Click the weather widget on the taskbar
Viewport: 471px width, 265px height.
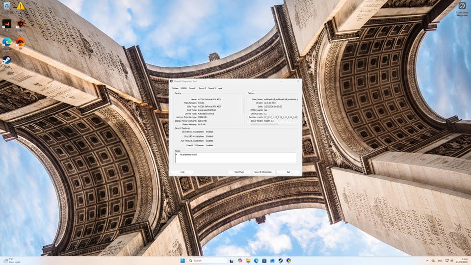coord(9,261)
